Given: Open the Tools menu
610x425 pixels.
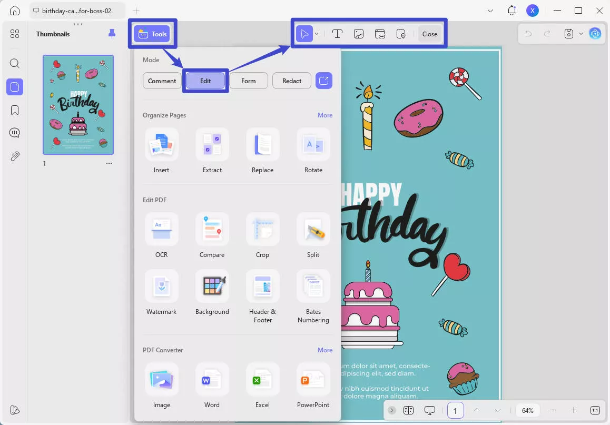Looking at the screenshot, I should point(152,34).
